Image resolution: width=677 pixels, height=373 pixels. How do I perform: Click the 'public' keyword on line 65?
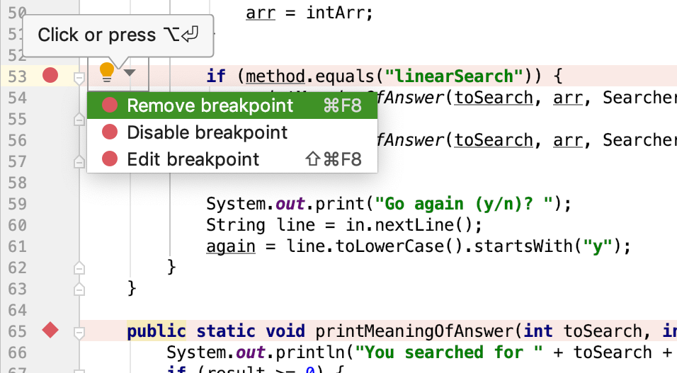point(157,331)
